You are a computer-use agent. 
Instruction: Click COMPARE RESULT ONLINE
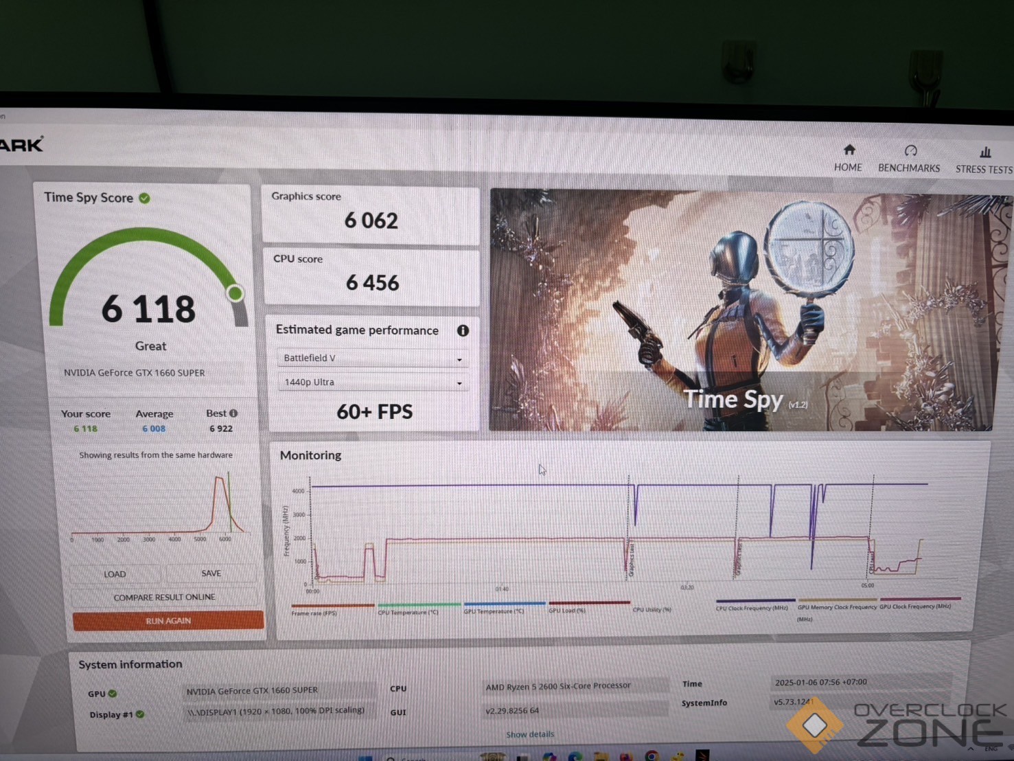[165, 598]
